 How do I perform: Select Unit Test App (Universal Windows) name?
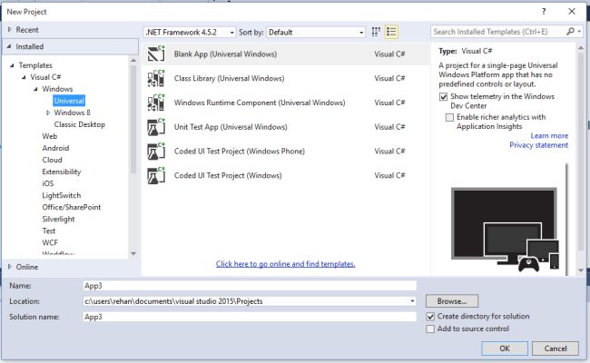pos(231,127)
